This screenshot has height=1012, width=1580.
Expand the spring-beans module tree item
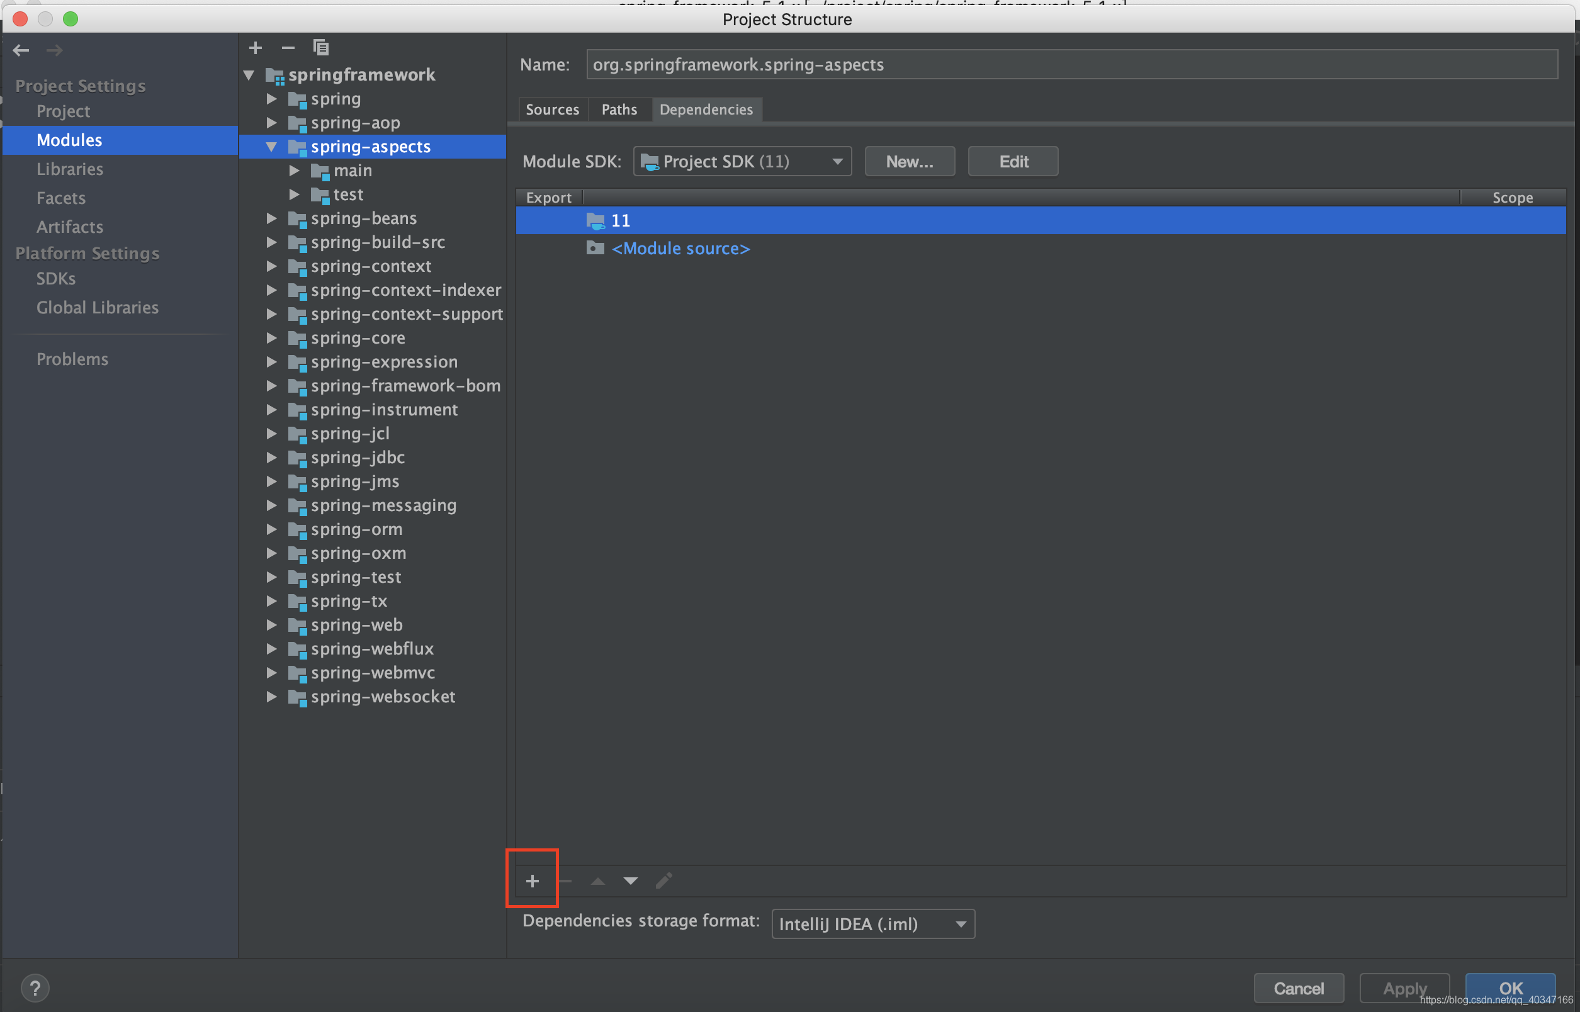[271, 219]
